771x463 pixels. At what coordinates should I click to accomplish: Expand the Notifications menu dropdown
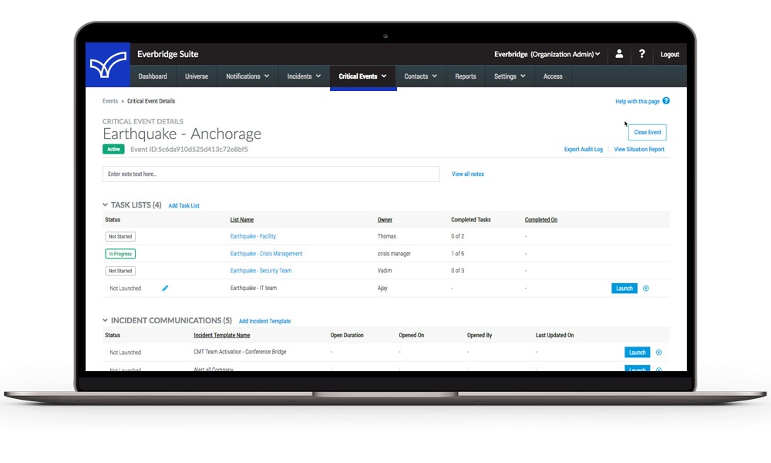pyautogui.click(x=247, y=76)
